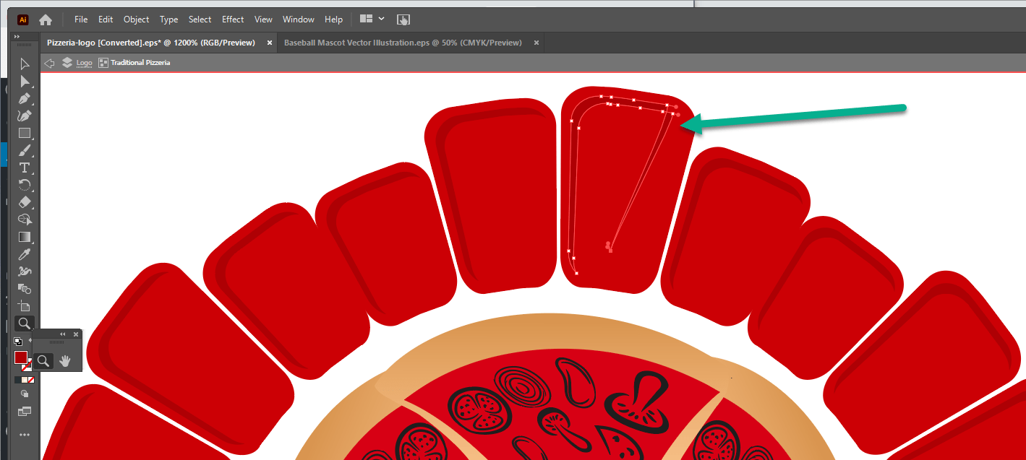
Task: Set fill to None using slashed box
Action: click(31, 380)
